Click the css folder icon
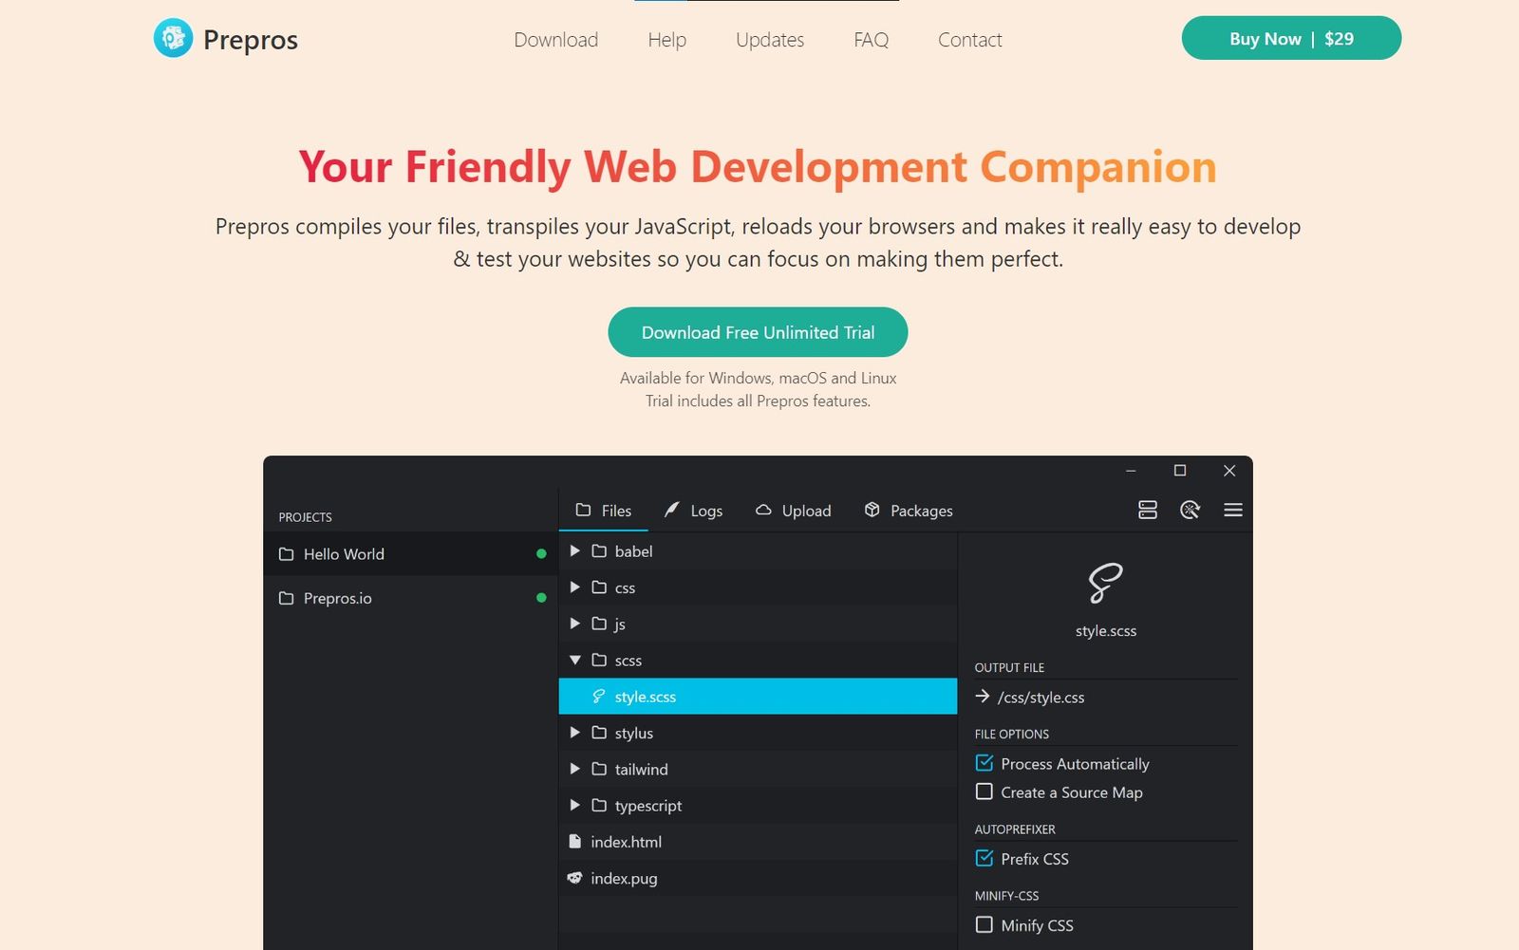The width and height of the screenshot is (1519, 950). click(x=599, y=587)
